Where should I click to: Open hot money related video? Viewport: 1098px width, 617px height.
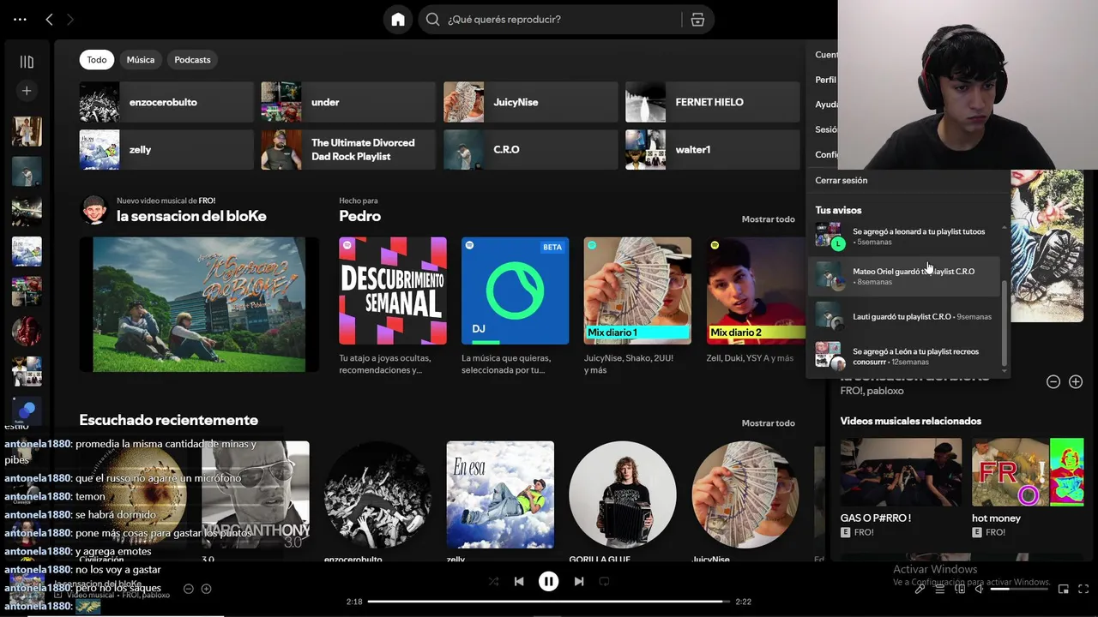(x=1028, y=473)
